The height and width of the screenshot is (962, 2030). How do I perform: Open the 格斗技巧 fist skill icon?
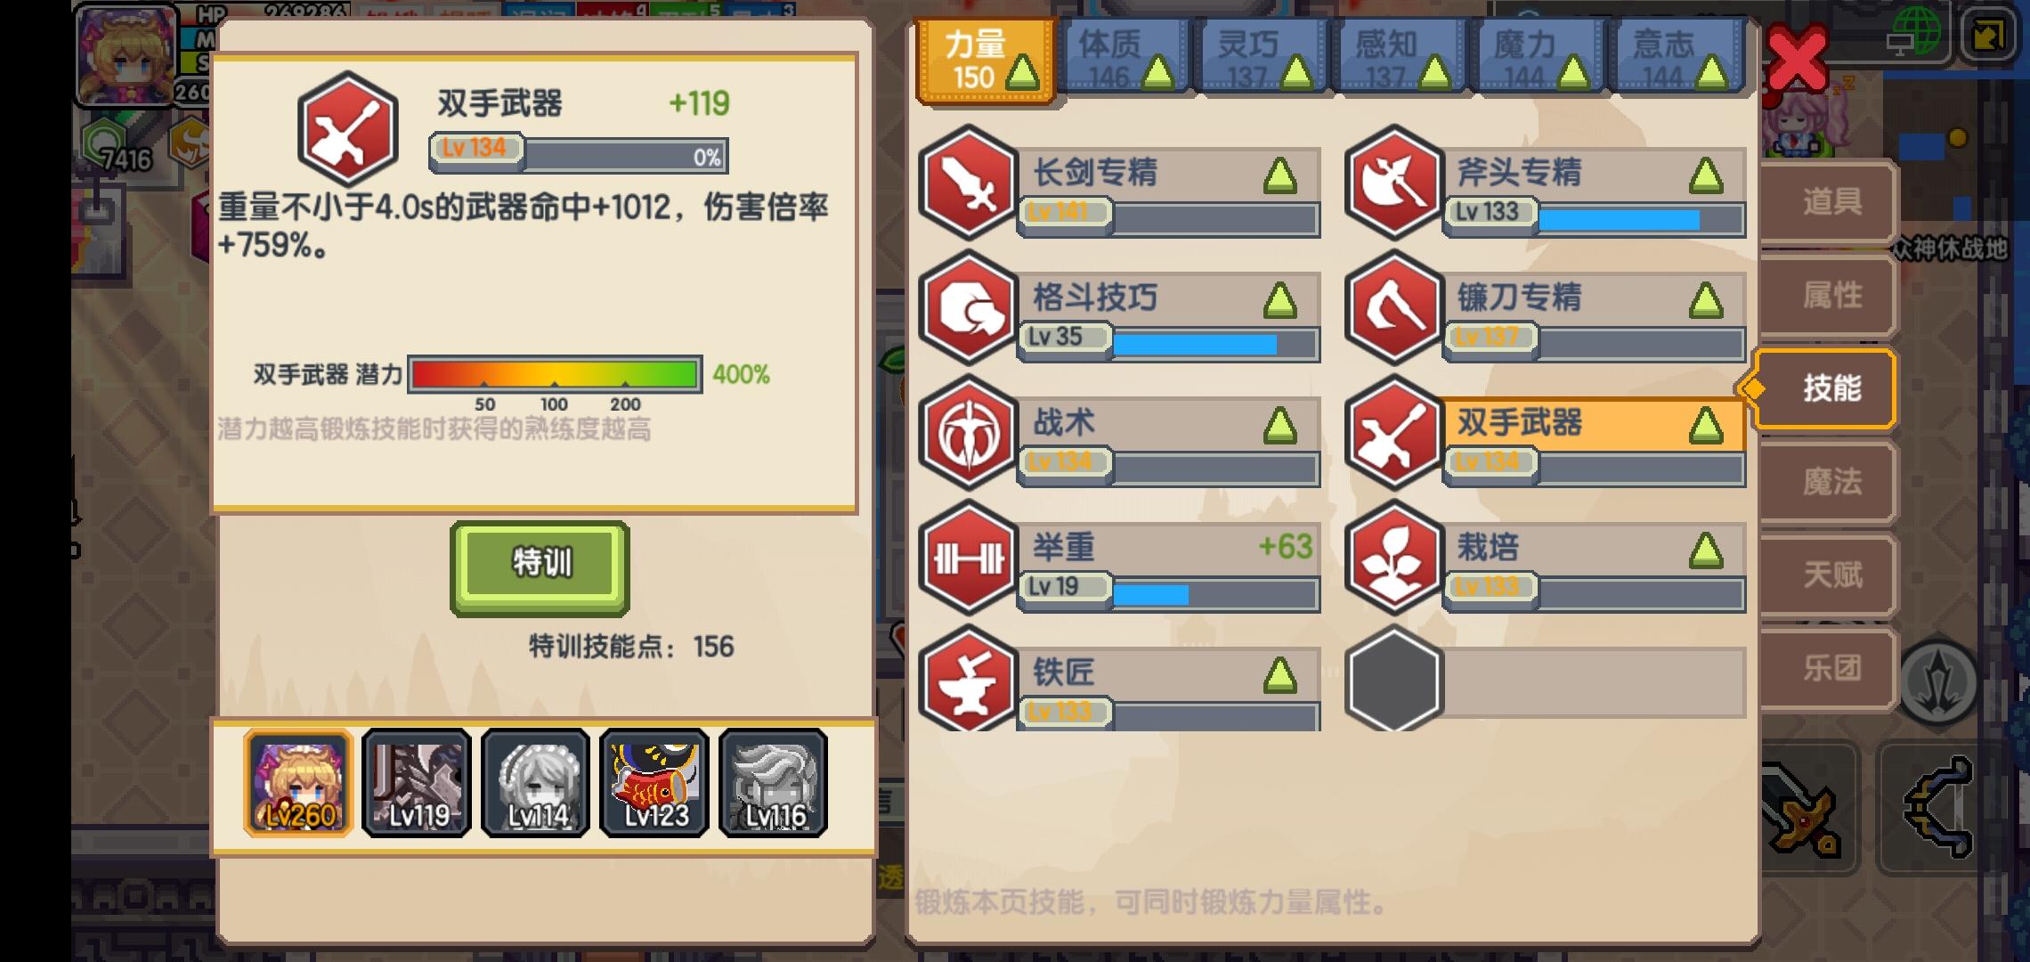(x=968, y=307)
